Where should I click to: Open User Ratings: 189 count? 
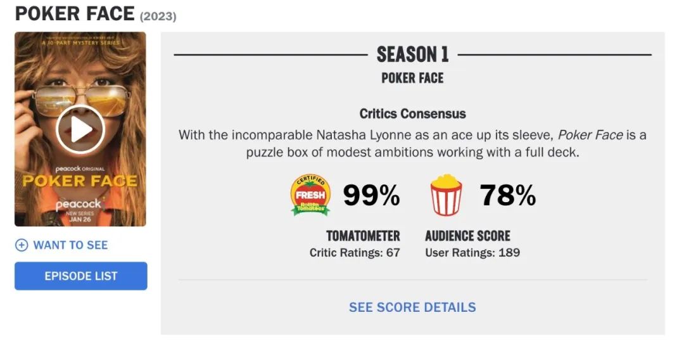(x=472, y=253)
